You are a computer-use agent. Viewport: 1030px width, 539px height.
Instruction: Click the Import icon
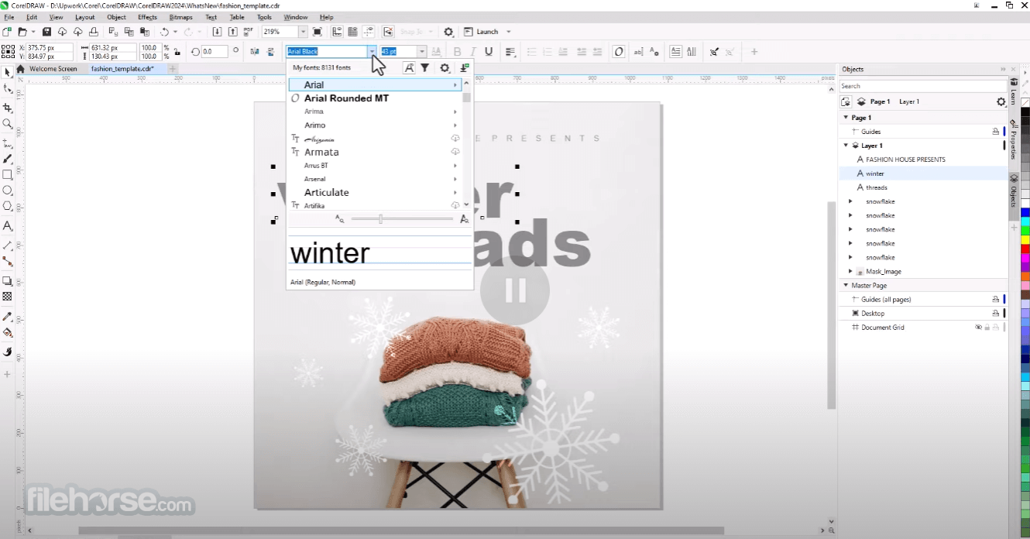click(x=217, y=32)
